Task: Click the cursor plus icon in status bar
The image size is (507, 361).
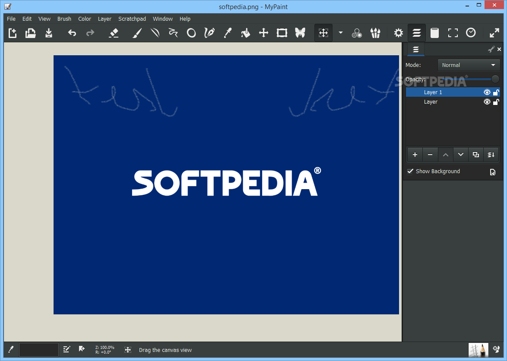Action: coord(82,349)
